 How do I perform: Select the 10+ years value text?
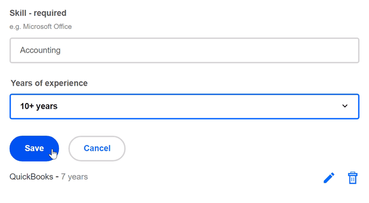(x=39, y=106)
